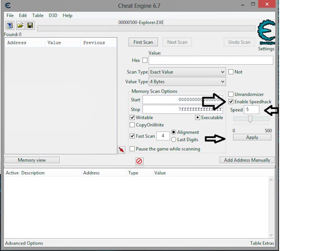Click the speedhack slider thumb
This screenshot has width=317, height=251.
250,119
